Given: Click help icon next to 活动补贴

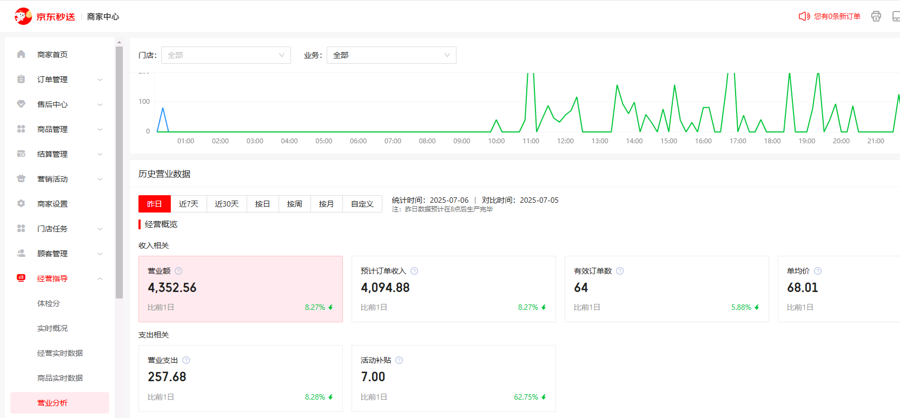Looking at the screenshot, I should [399, 360].
